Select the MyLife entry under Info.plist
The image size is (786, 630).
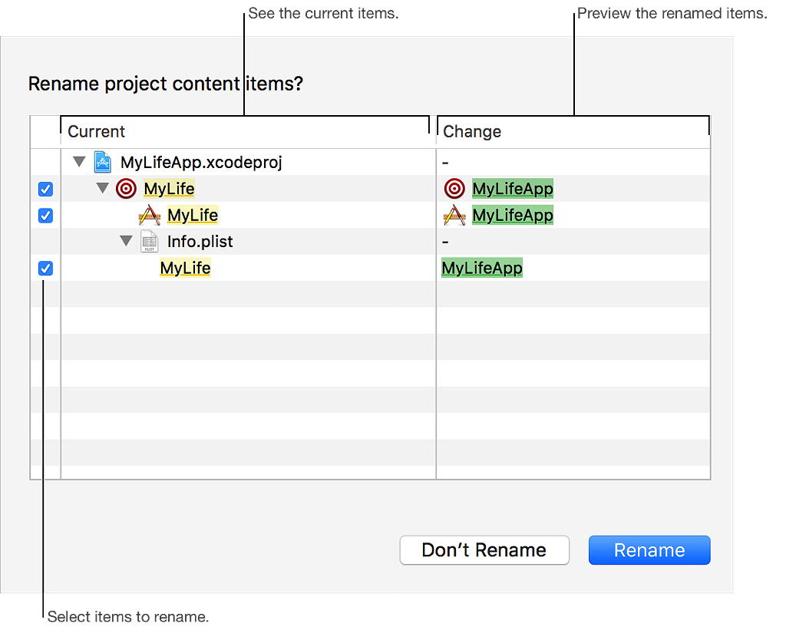tap(185, 268)
